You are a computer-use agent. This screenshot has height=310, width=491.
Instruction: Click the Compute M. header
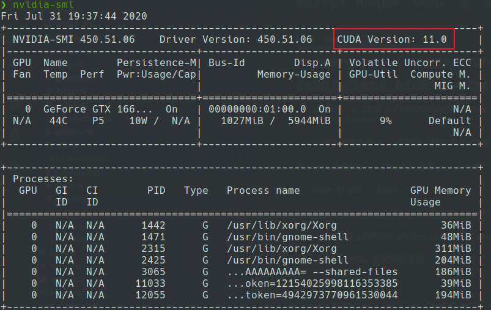440,74
